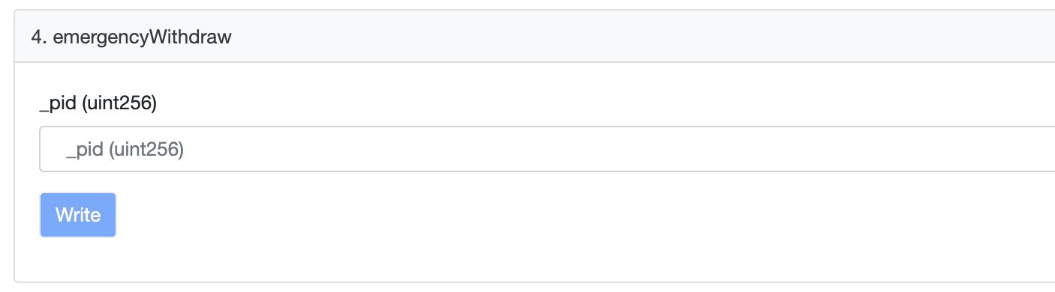Collapse the 4. emergencyWithdraw section header
1055x292 pixels.
coord(534,37)
